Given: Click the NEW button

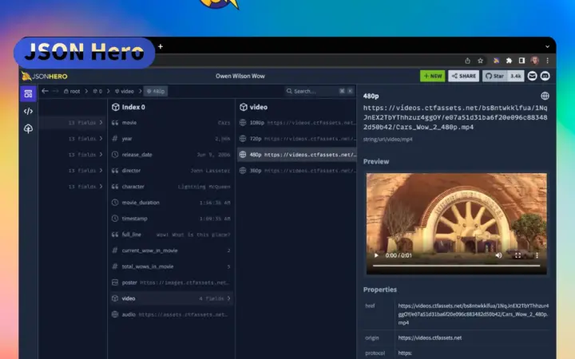Looking at the screenshot, I should coord(432,76).
